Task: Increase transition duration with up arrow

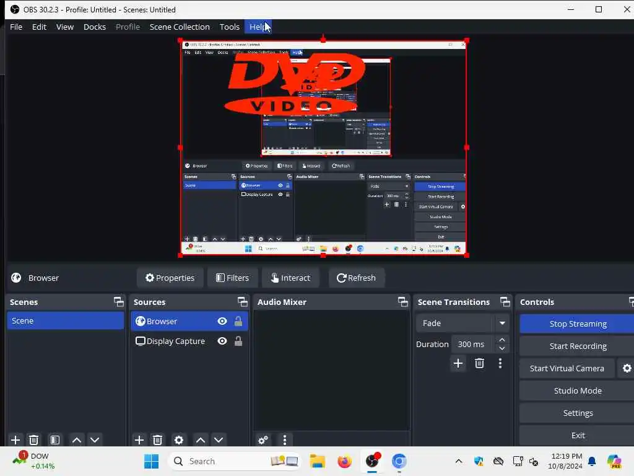Action: (502, 340)
